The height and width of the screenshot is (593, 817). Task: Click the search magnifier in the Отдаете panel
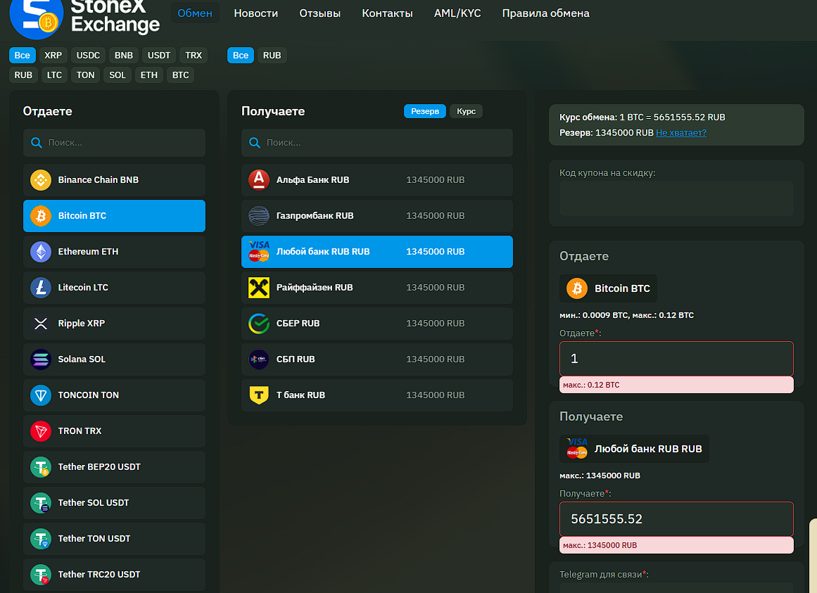coord(37,144)
